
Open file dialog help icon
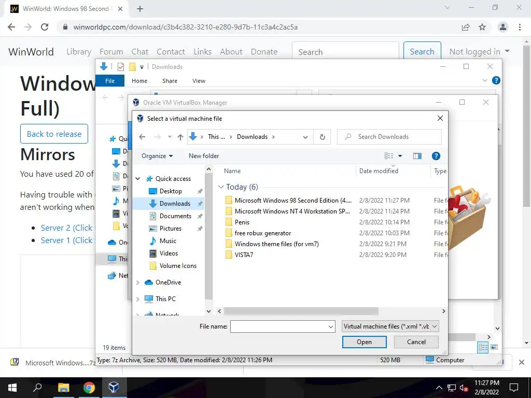pyautogui.click(x=436, y=156)
